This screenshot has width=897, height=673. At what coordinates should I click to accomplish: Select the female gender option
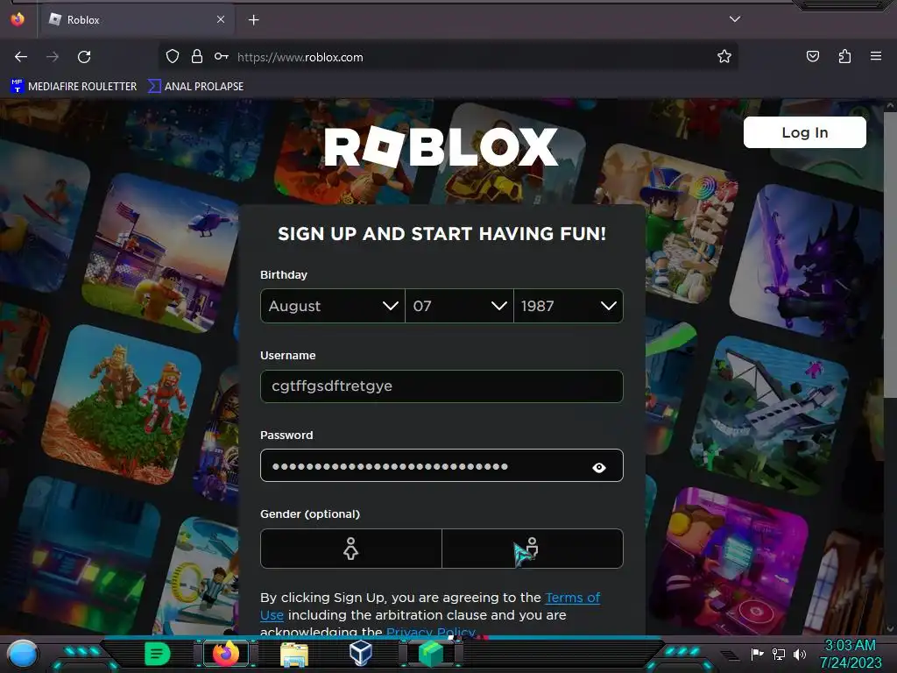point(350,549)
